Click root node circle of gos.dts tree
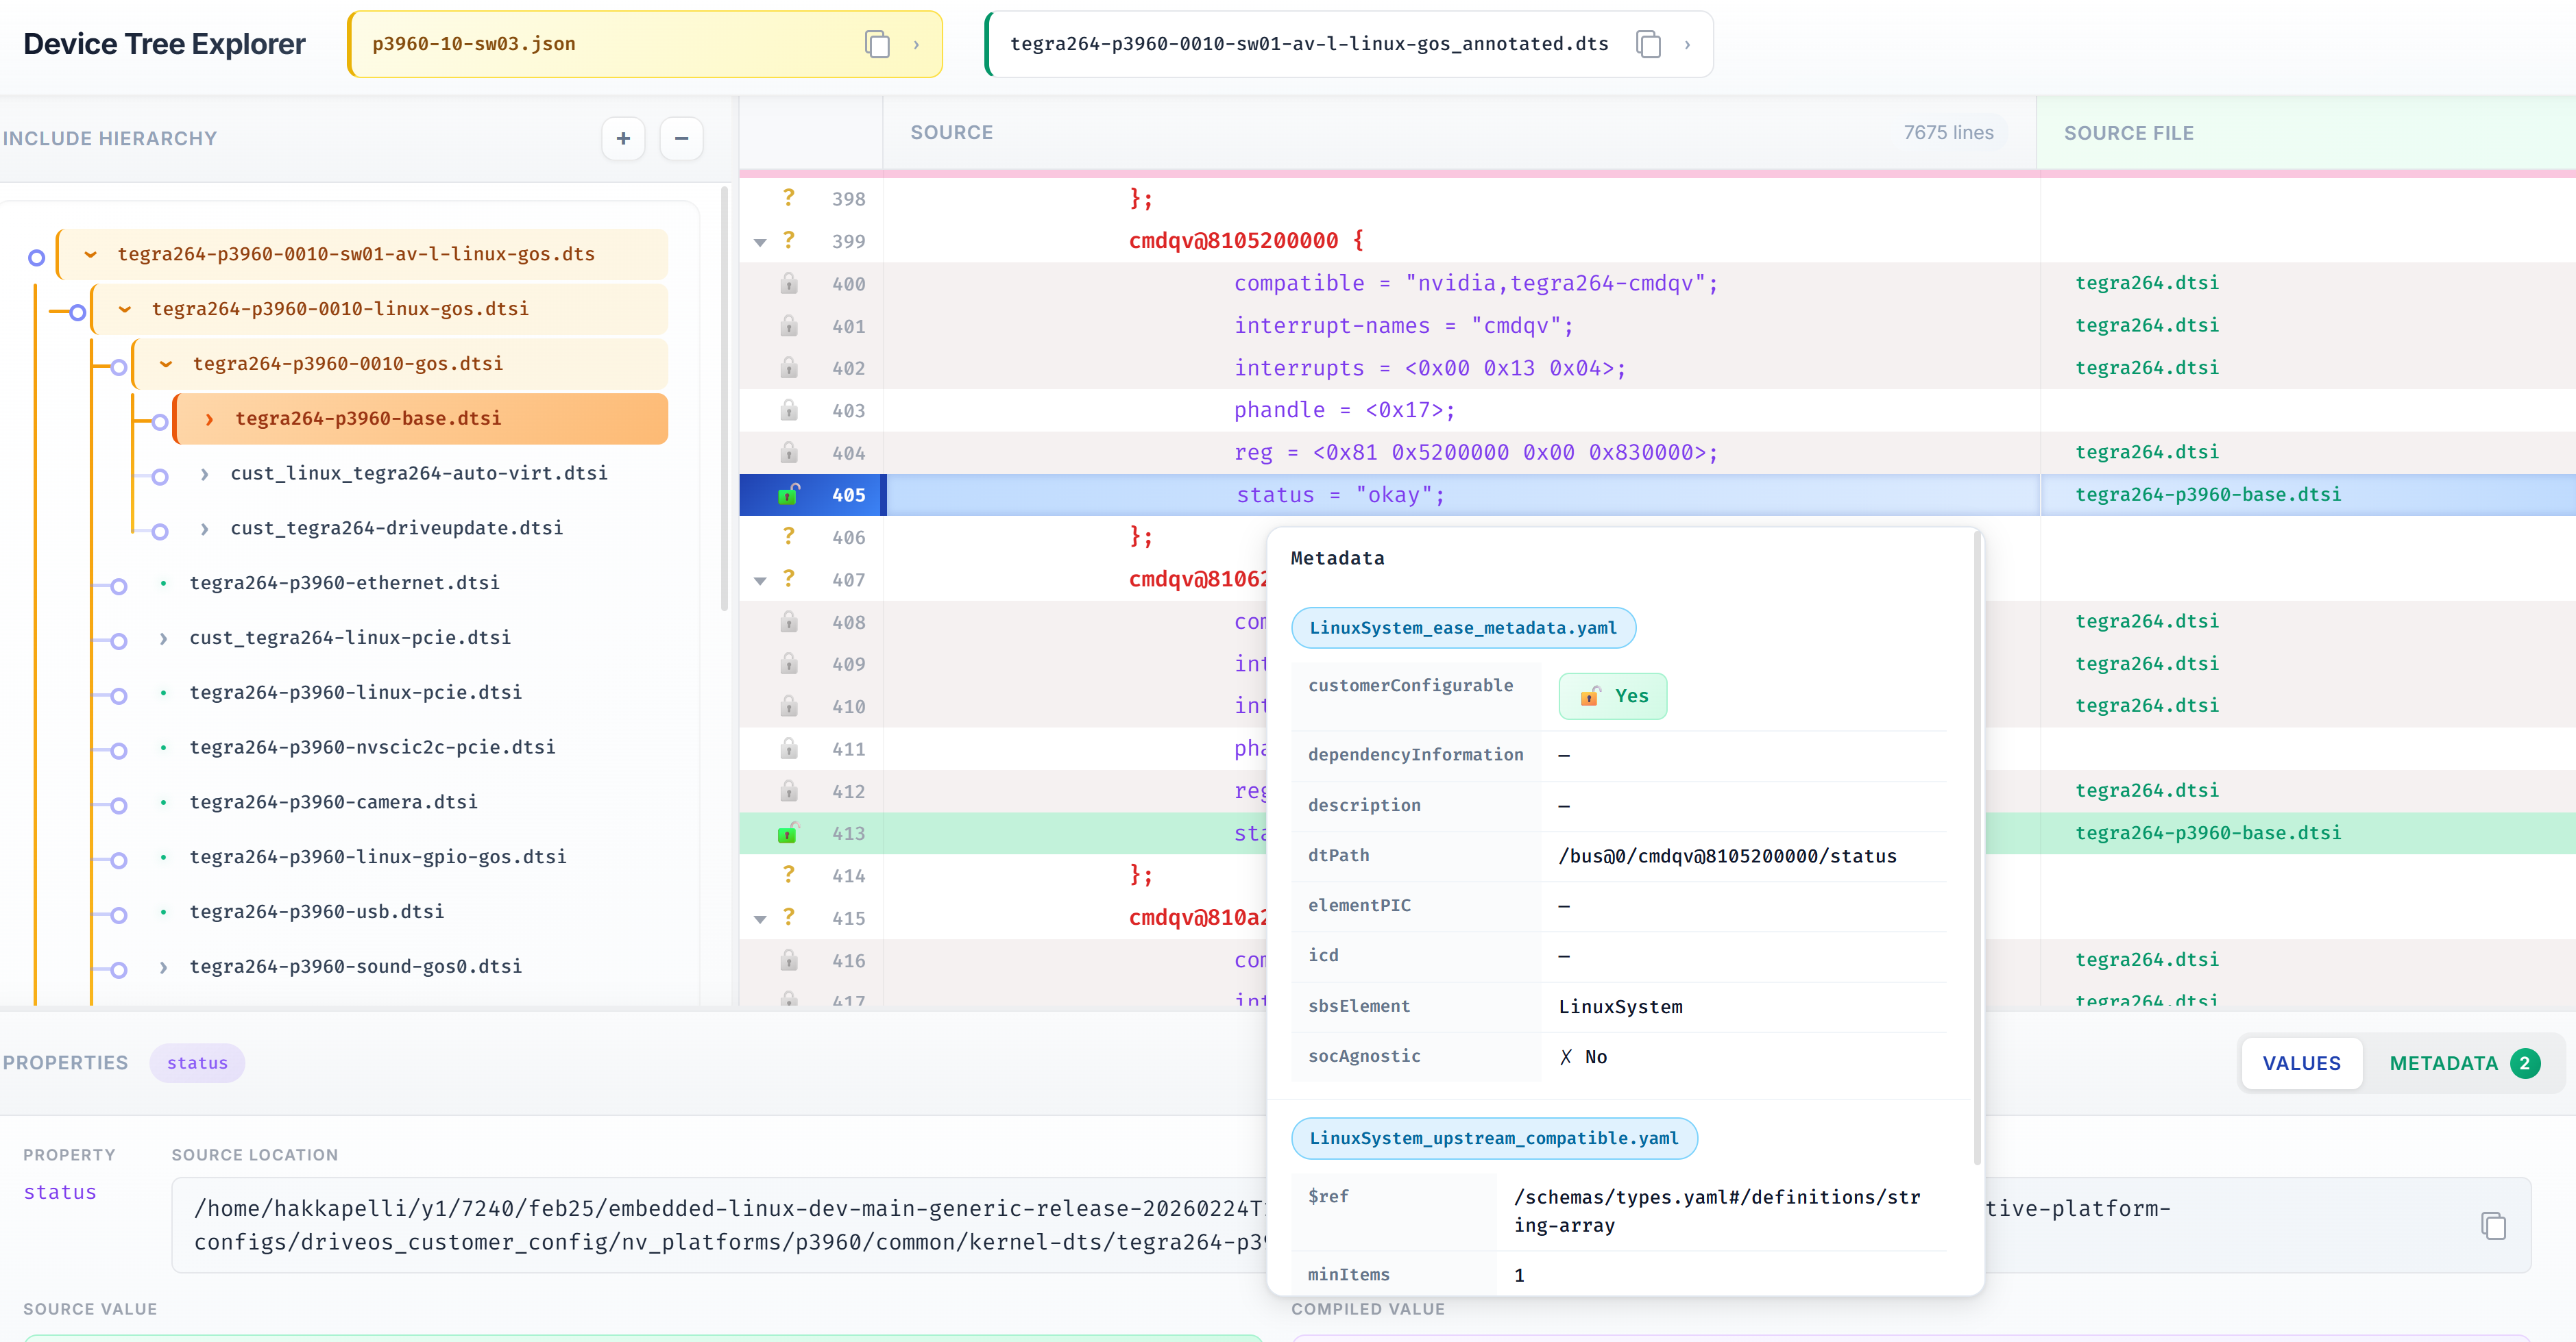The height and width of the screenshot is (1342, 2576). point(37,258)
